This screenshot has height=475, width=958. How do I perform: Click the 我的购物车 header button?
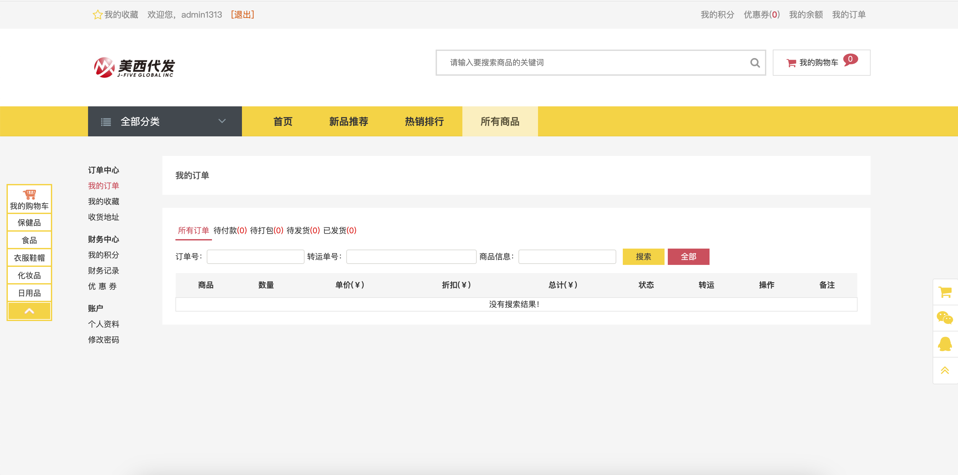pyautogui.click(x=821, y=63)
